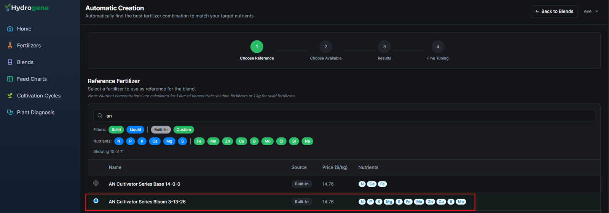
Task: Toggle the Na nutrient filter
Action: pos(307,141)
